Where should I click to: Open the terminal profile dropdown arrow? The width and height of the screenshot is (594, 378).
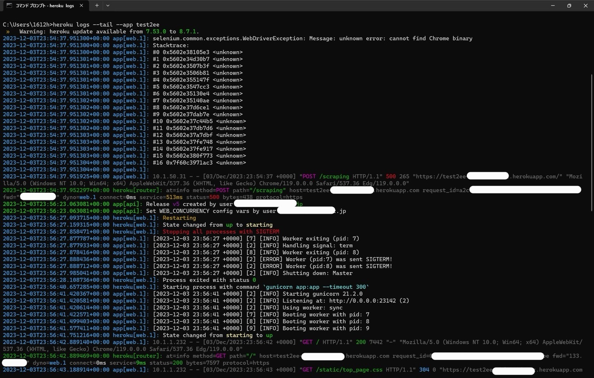(108, 6)
